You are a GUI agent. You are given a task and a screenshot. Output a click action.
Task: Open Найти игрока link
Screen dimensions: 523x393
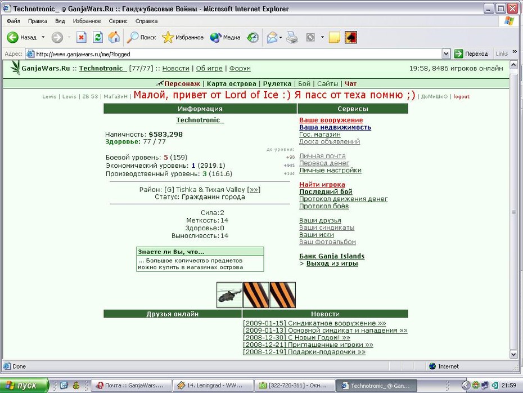tap(322, 184)
